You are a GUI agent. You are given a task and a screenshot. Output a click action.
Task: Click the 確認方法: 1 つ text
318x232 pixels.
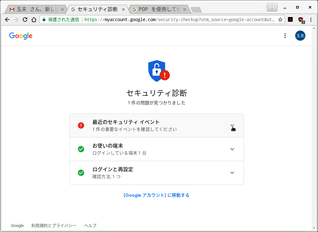pos(106,177)
